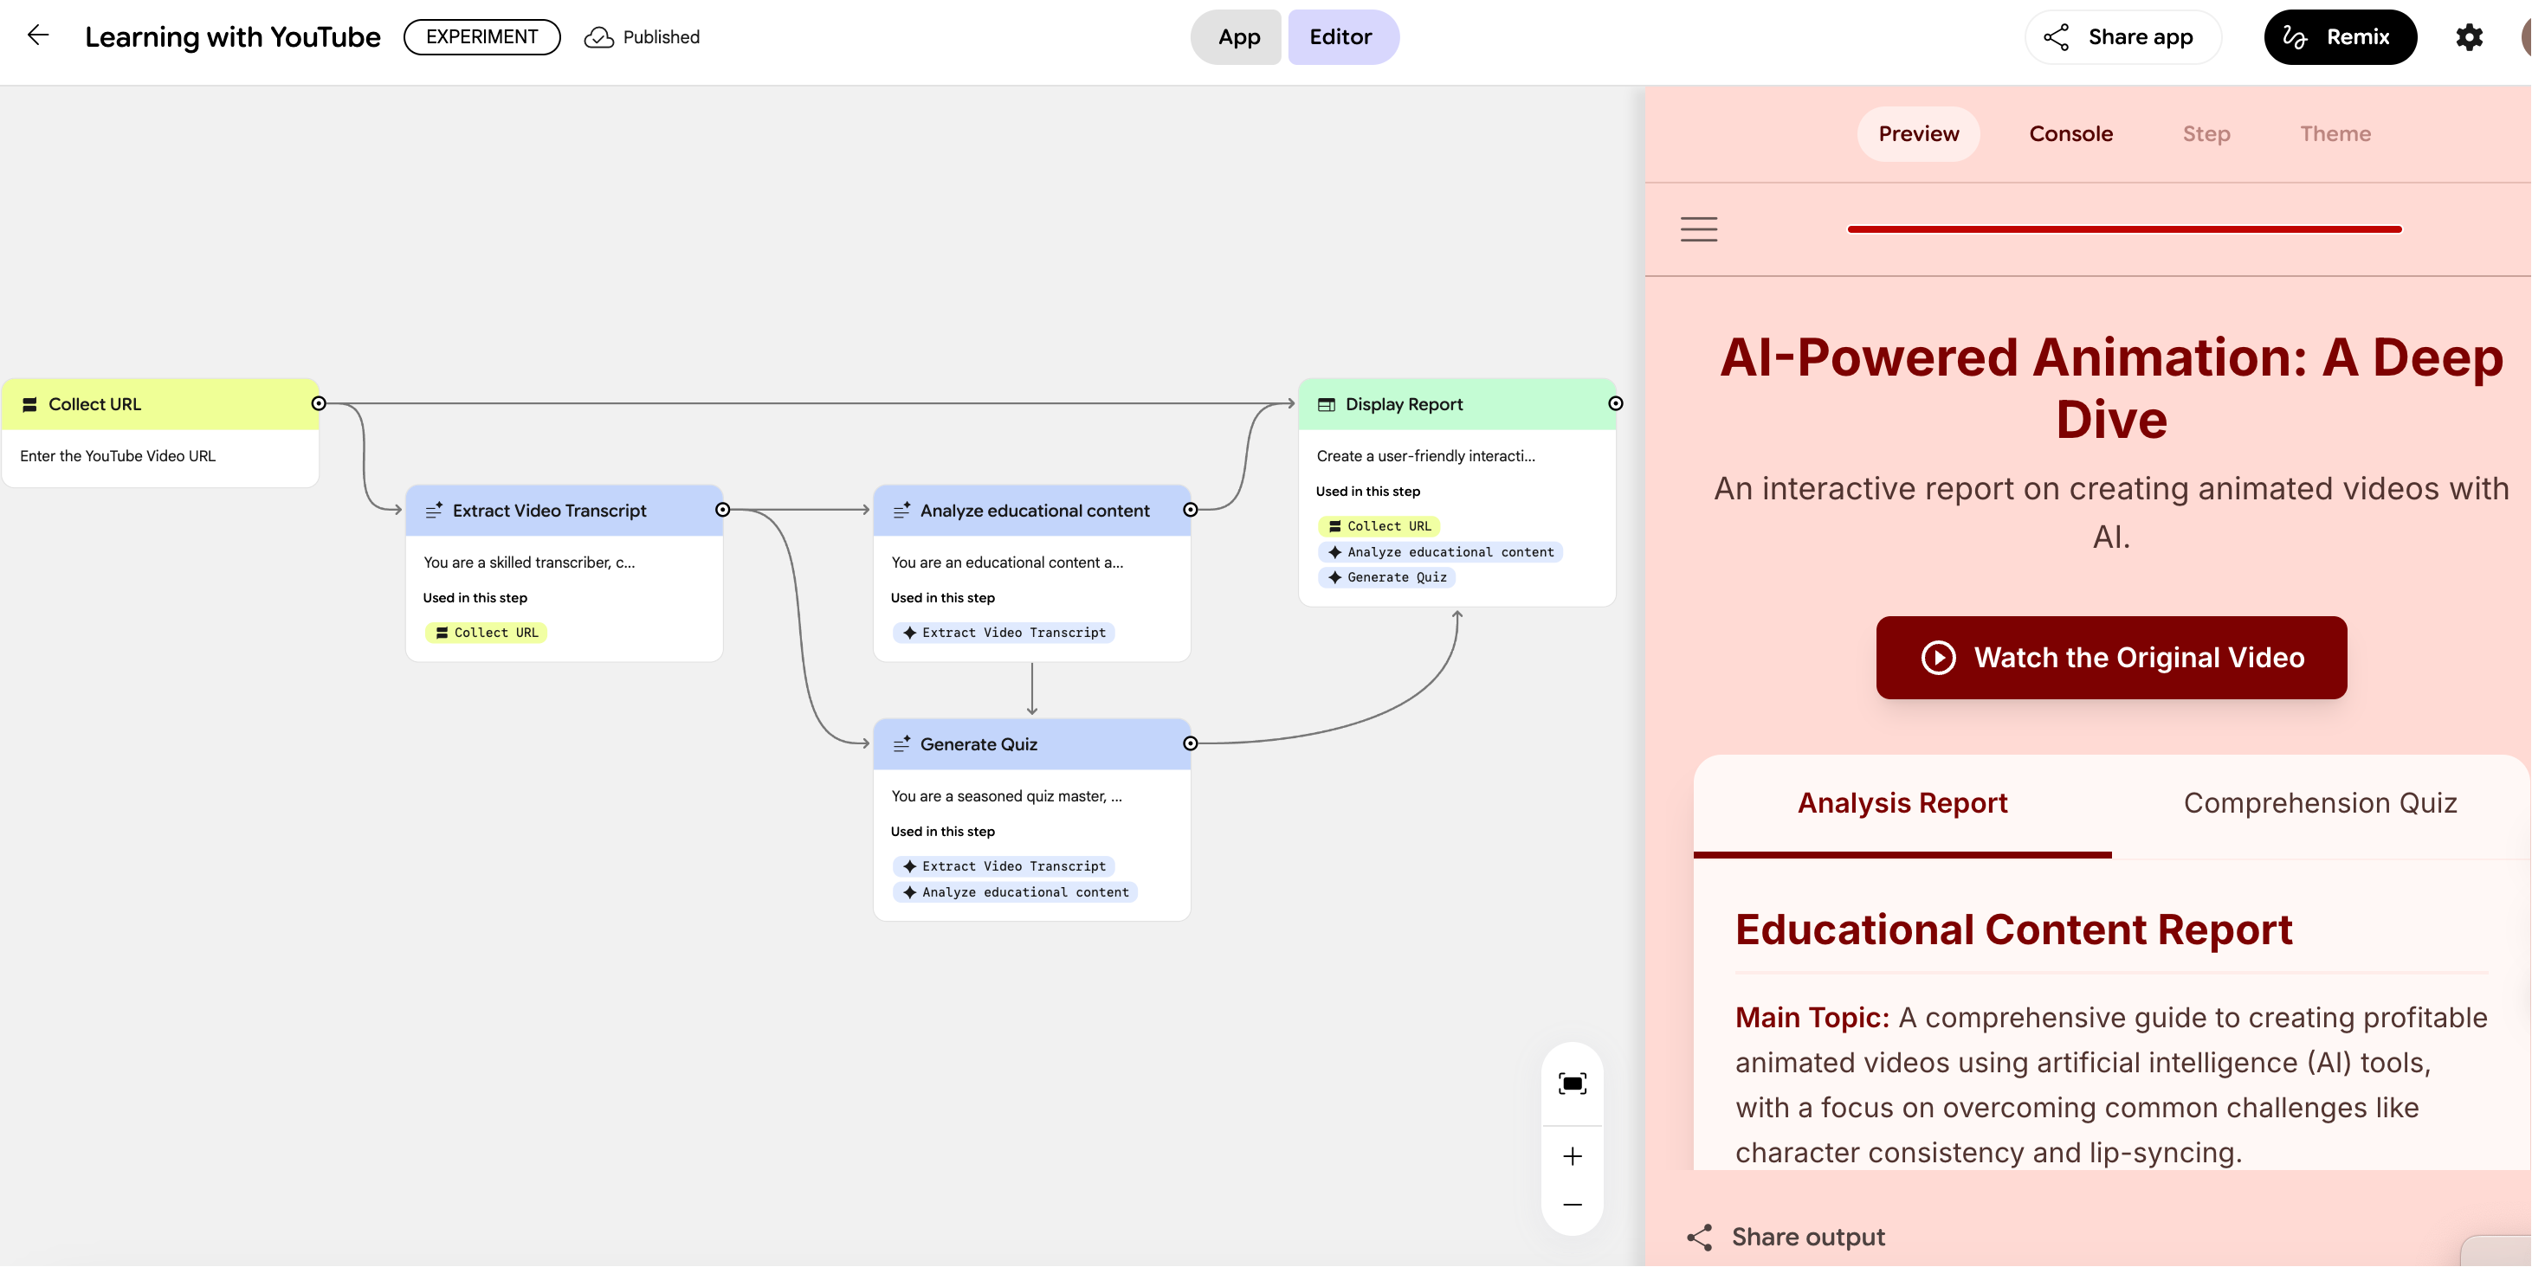This screenshot has height=1267, width=2532.
Task: Open the Preview tab
Action: [1918, 133]
